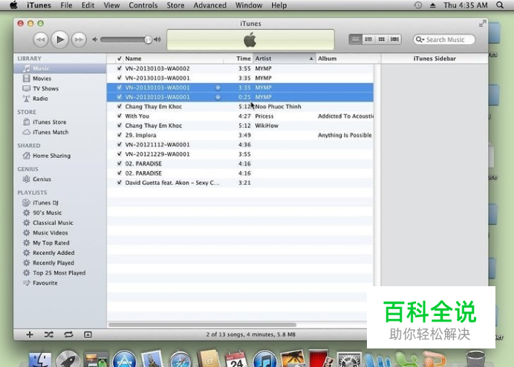
Task: Open the Controls menu
Action: (143, 5)
